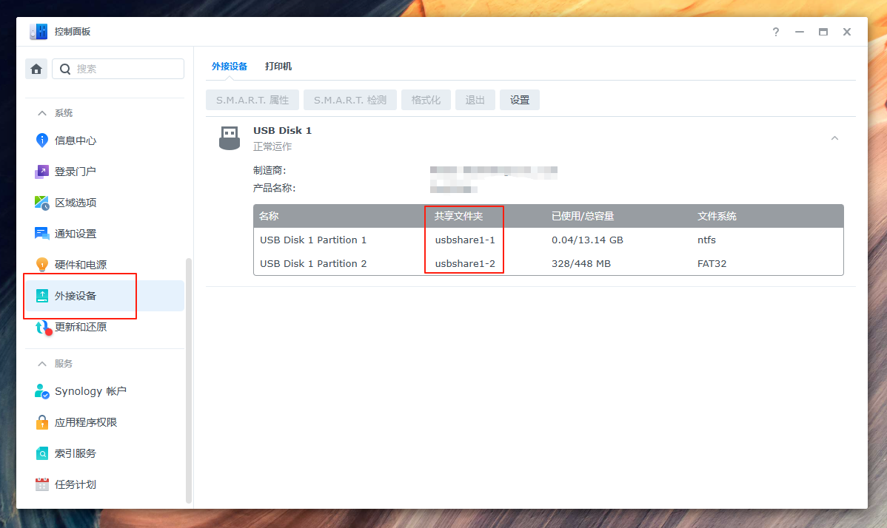
Task: Open Hardware & Power (硬件和电源) icon
Action: click(42, 265)
